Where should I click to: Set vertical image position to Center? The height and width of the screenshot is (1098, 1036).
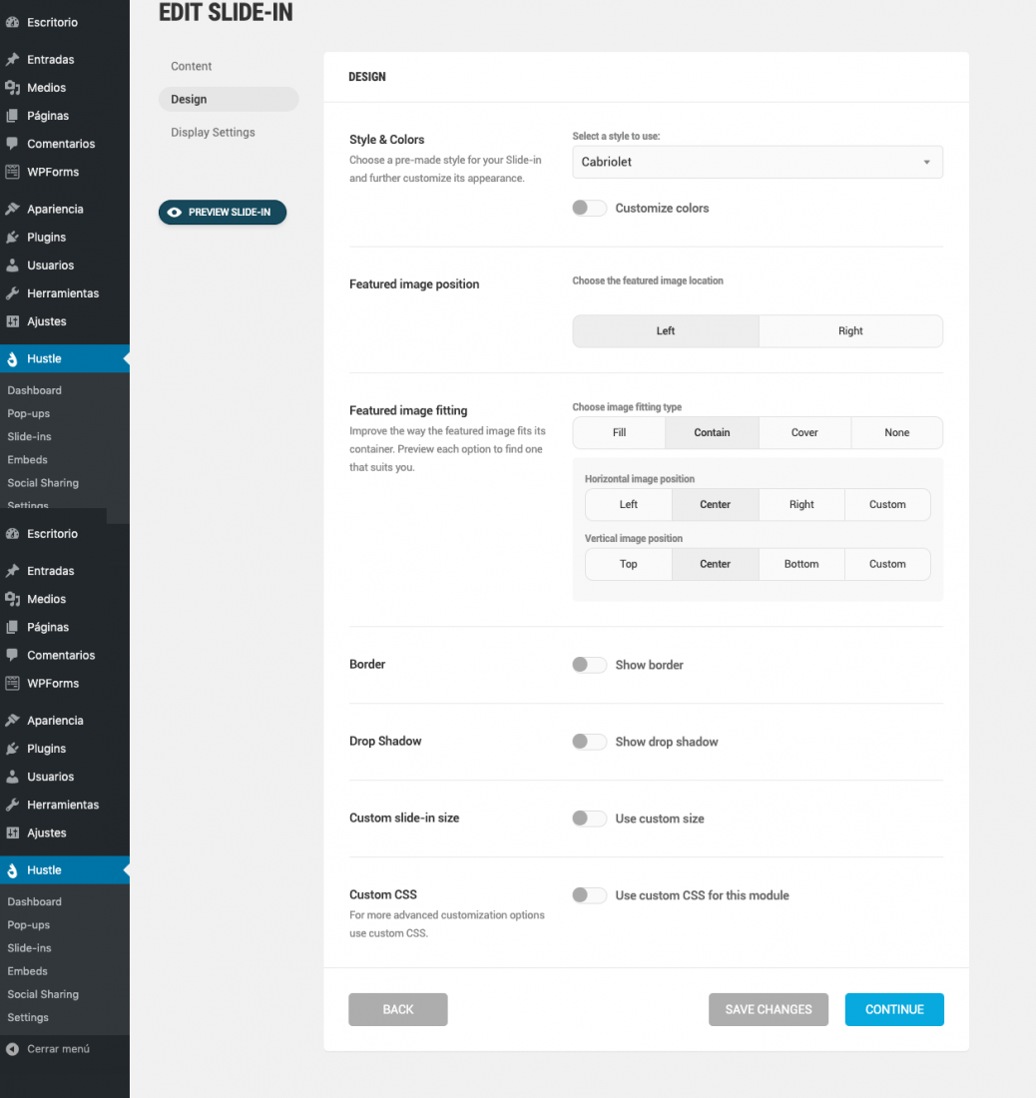[x=715, y=564]
